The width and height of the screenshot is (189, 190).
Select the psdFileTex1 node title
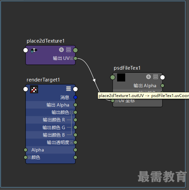coord(127,68)
